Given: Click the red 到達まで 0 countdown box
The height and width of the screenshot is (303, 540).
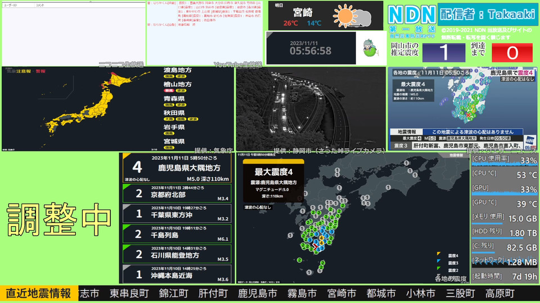Looking at the screenshot, I should coord(512,53).
